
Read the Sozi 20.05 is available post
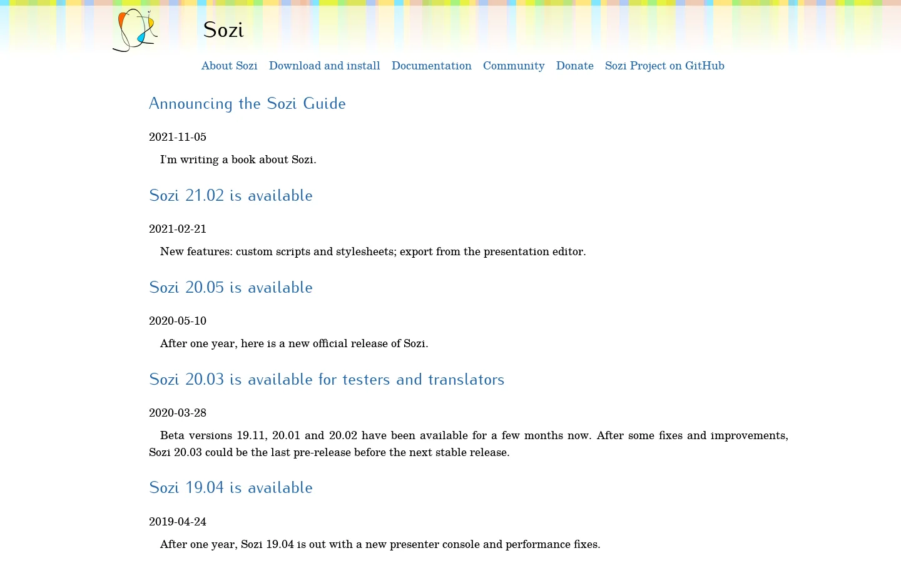(231, 287)
